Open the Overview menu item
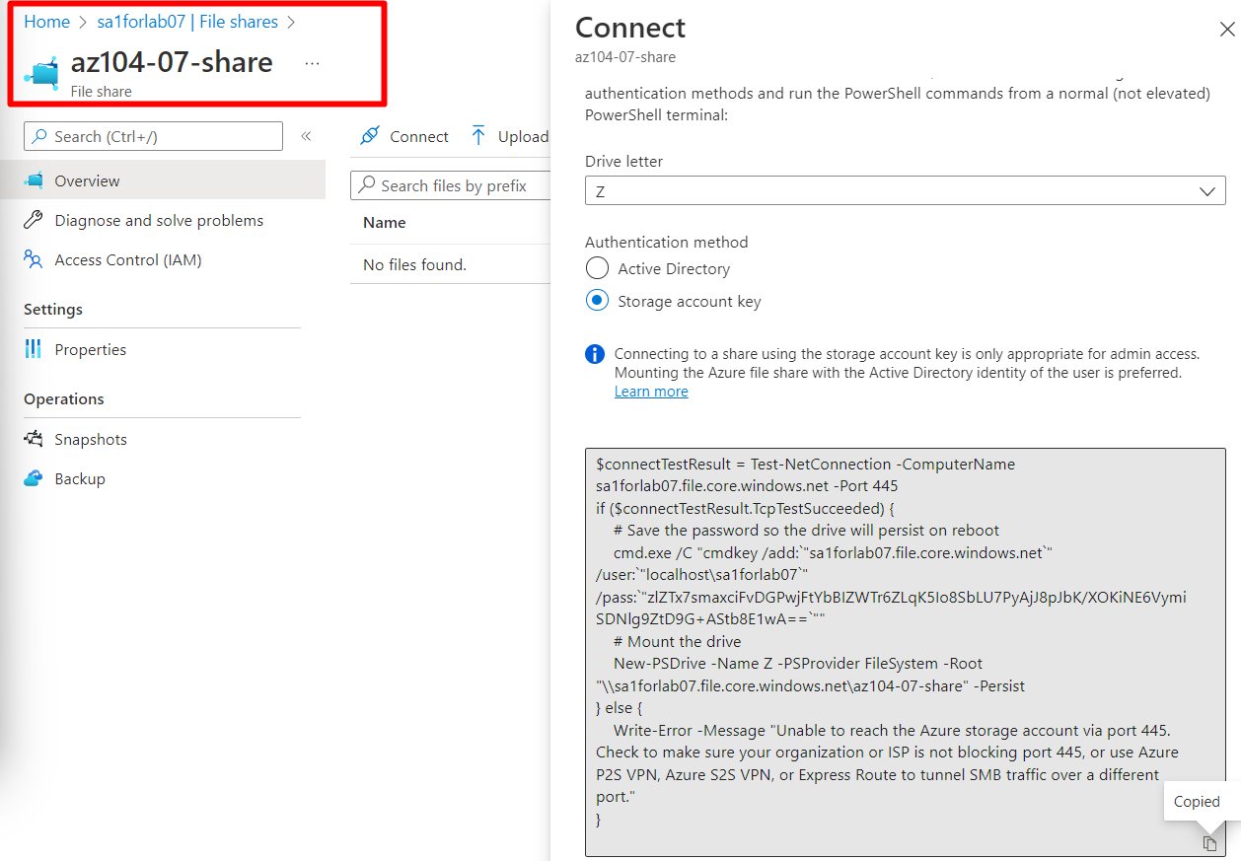Screen dimensions: 1241x861 [163, 180]
